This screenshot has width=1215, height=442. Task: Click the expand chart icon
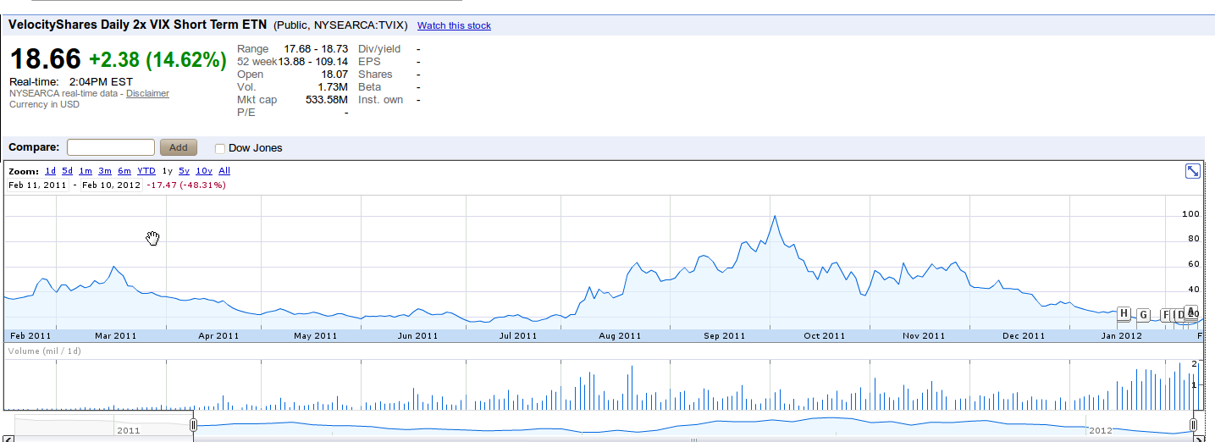(x=1192, y=171)
